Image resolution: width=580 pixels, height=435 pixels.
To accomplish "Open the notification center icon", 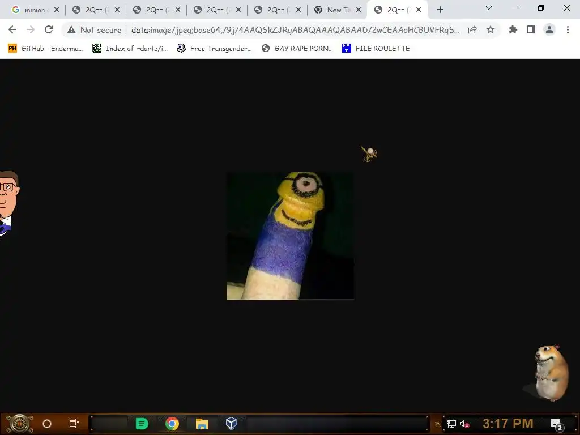I will (557, 424).
